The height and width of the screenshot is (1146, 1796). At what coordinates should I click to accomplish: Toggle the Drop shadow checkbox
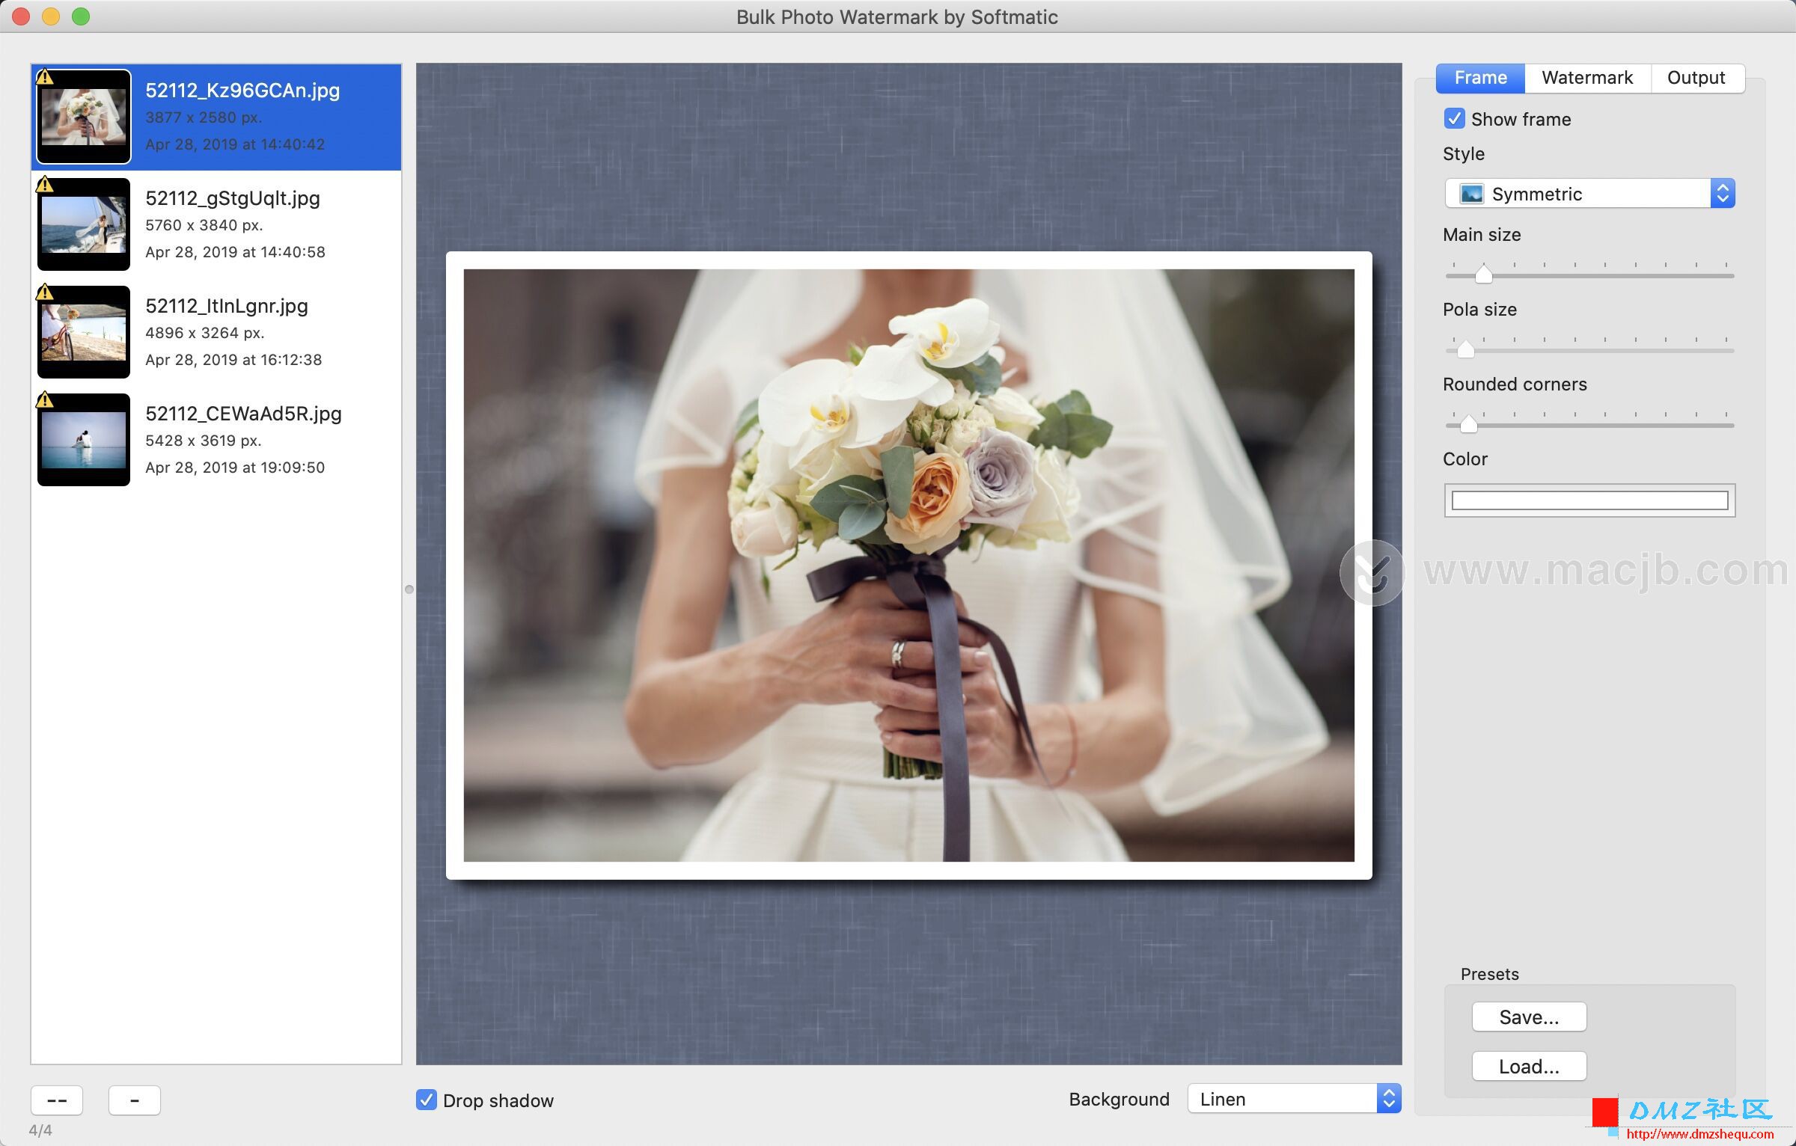pyautogui.click(x=426, y=1100)
